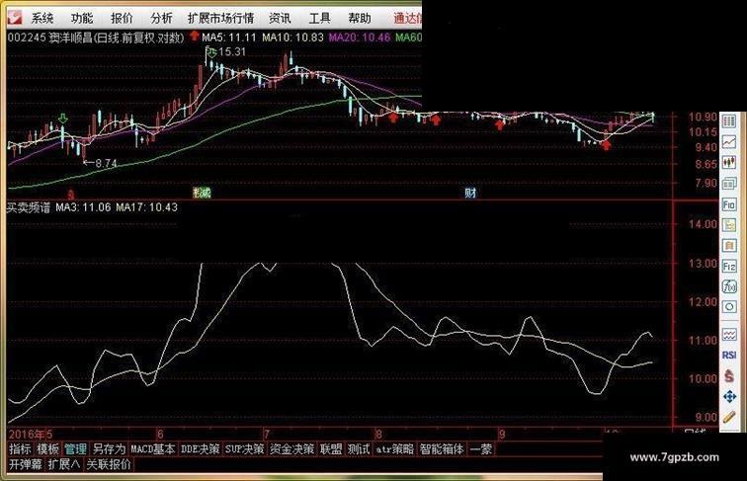Screen dimensions: 747x481
Task: Open the 功能 menu
Action: tap(82, 19)
